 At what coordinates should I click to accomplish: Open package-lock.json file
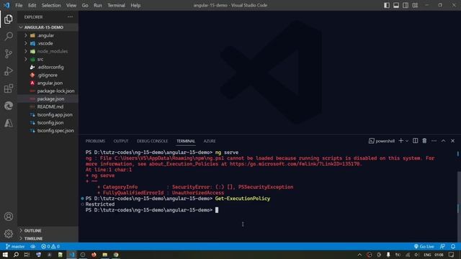coord(48,91)
